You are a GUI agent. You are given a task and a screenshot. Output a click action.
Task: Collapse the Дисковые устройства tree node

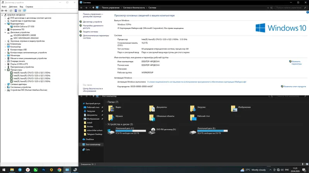pyautogui.click(x=5, y=32)
